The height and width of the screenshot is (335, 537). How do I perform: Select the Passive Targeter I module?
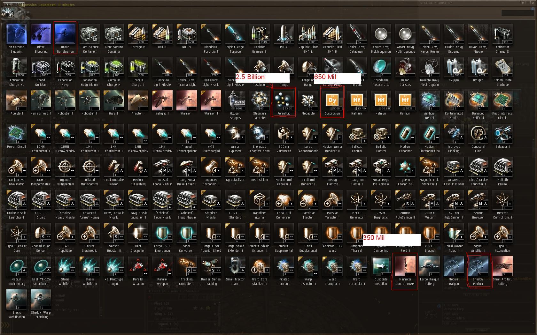click(x=332, y=204)
